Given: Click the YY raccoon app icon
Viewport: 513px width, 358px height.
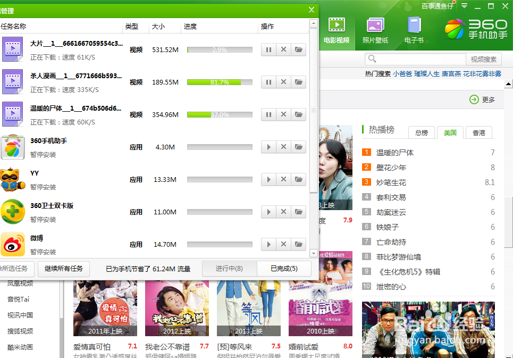Looking at the screenshot, I should click(13, 179).
